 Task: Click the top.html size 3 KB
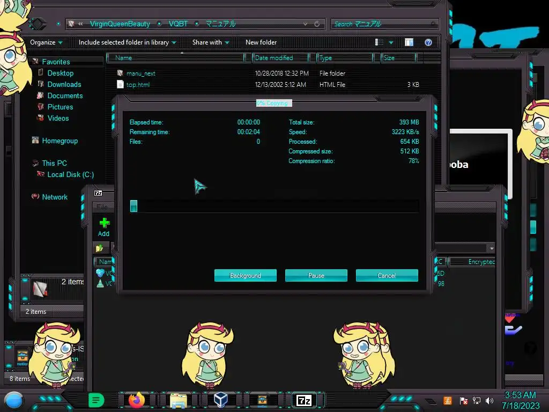[413, 84]
